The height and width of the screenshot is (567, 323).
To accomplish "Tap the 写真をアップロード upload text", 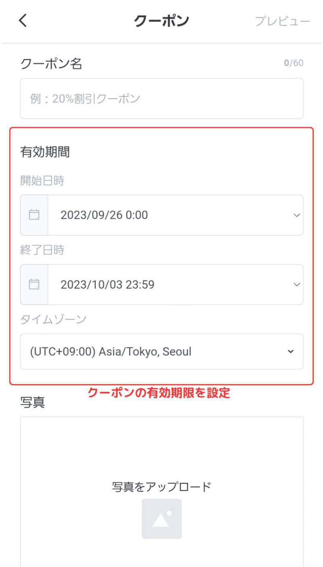I will pos(161,487).
